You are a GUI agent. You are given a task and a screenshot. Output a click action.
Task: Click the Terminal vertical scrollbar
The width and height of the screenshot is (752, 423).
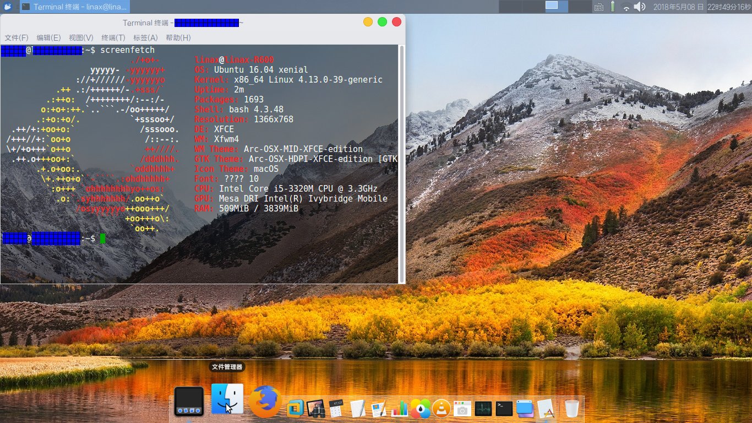(x=402, y=164)
